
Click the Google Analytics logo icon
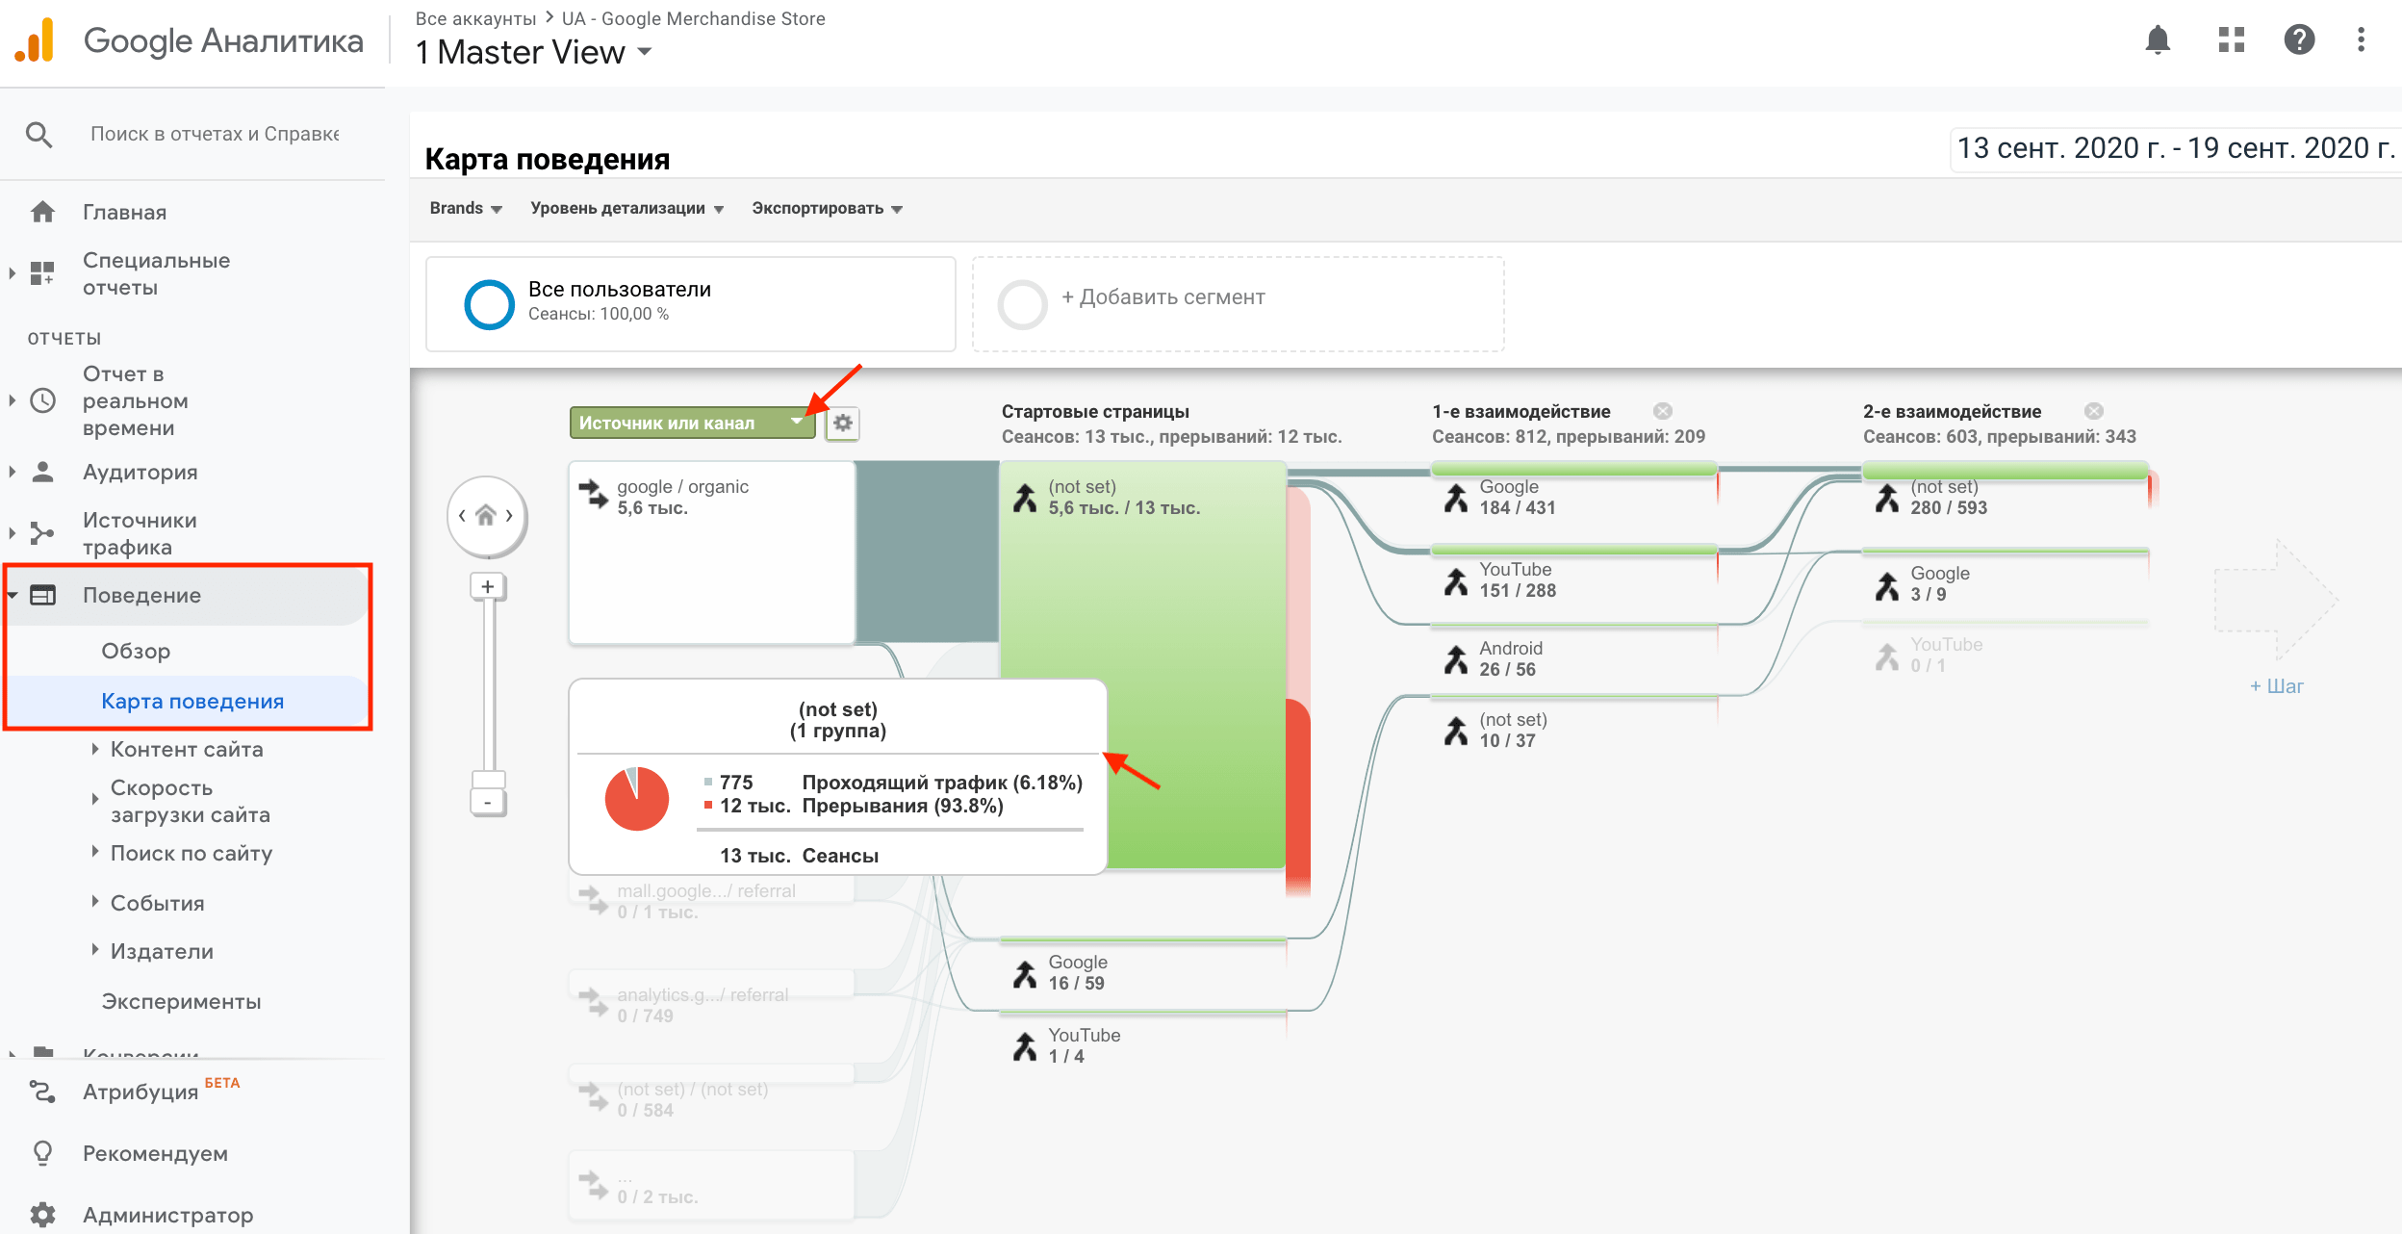coord(35,40)
